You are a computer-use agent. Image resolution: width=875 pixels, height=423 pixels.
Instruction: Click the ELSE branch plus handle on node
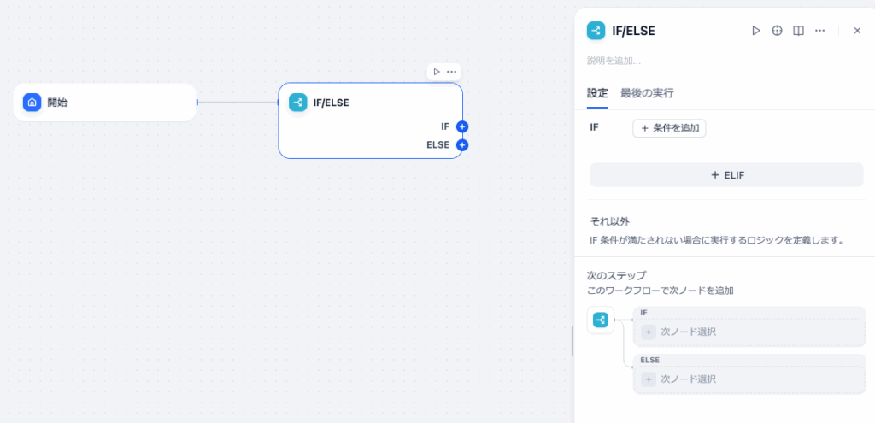(462, 145)
